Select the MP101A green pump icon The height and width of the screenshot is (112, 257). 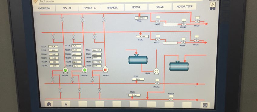[65, 70]
